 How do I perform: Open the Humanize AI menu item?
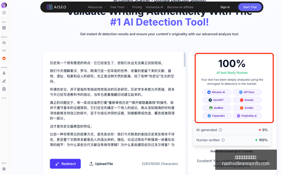click(x=155, y=7)
